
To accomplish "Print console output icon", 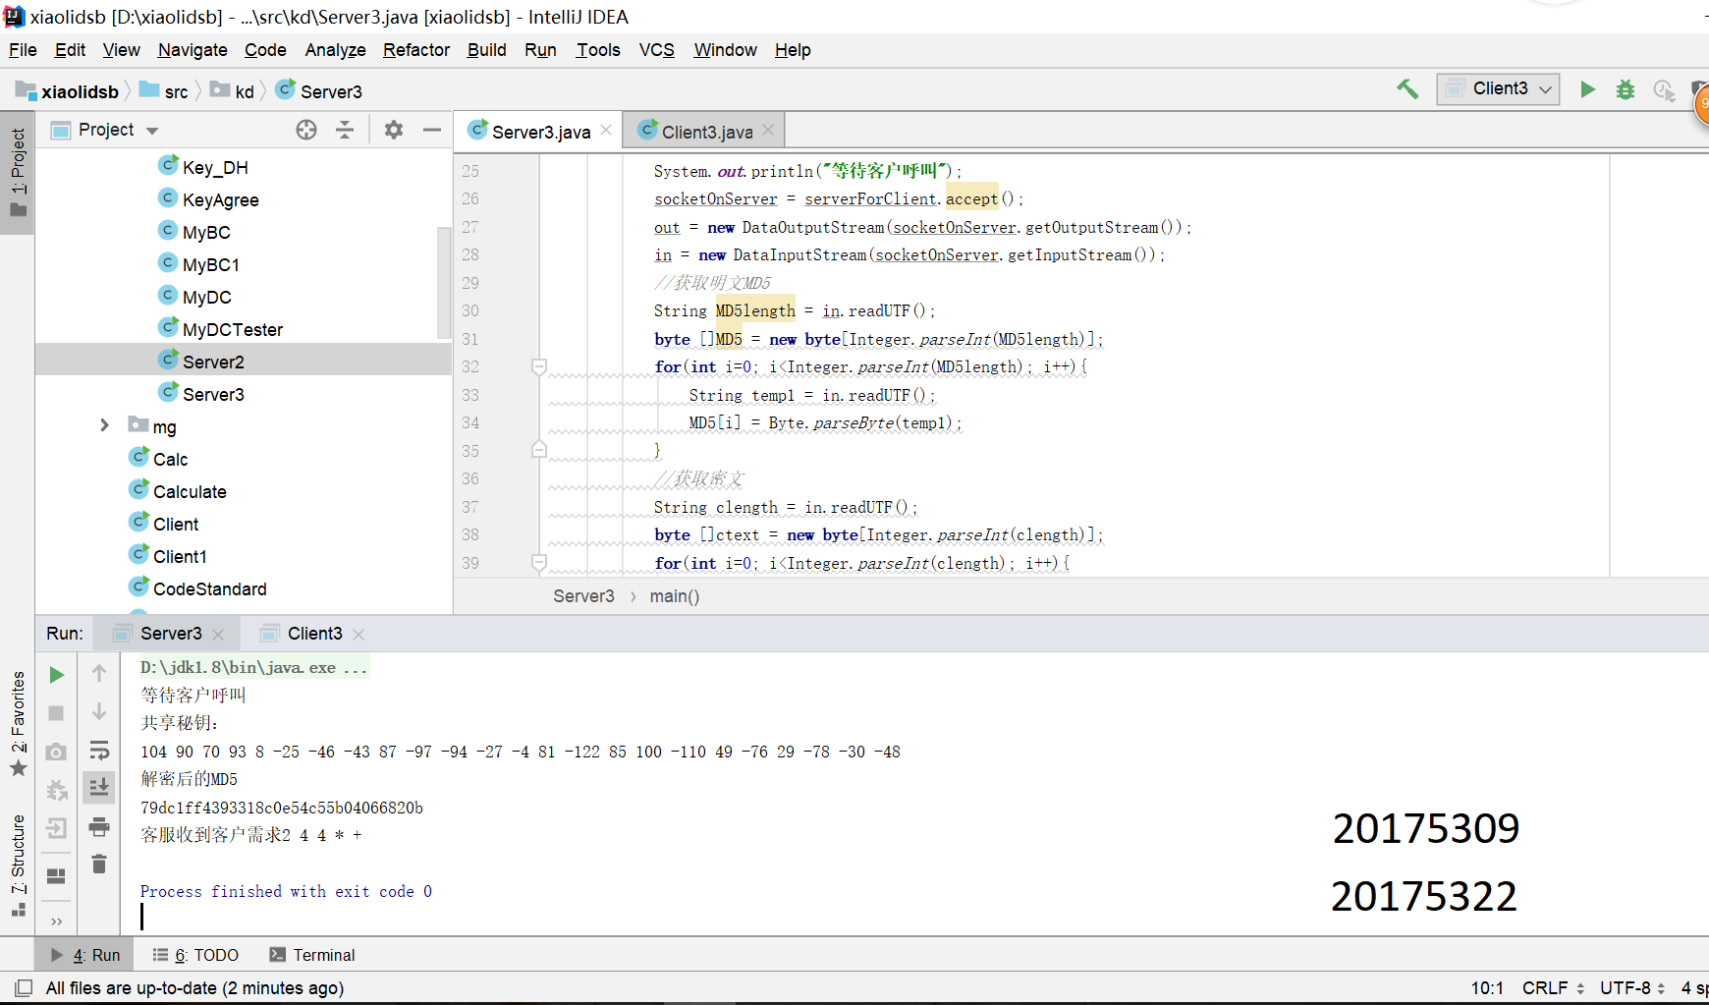I will [99, 826].
